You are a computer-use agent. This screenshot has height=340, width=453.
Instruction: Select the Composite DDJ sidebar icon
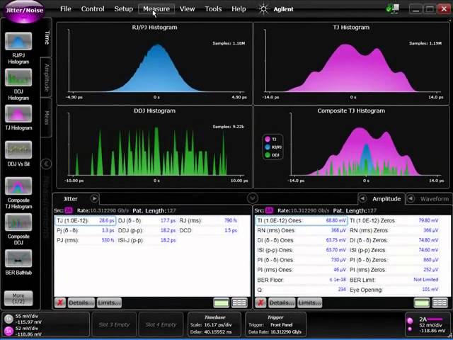(x=18, y=222)
